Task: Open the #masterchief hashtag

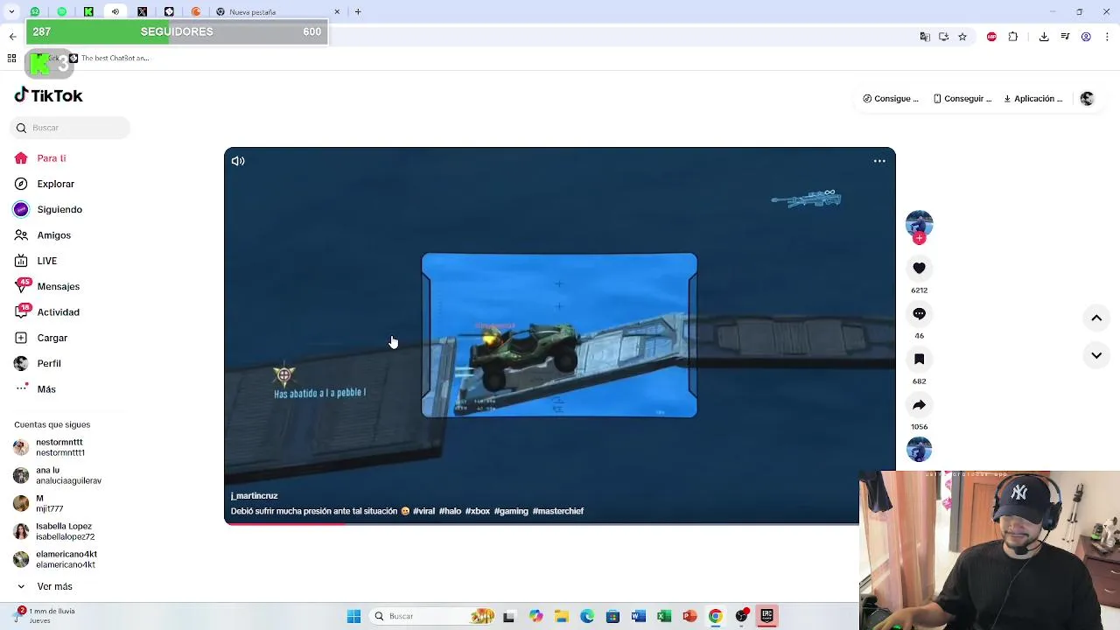Action: (x=558, y=511)
